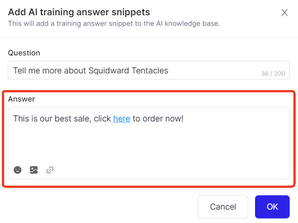Click the "Question" field label
The height and width of the screenshot is (223, 298).
(x=24, y=53)
